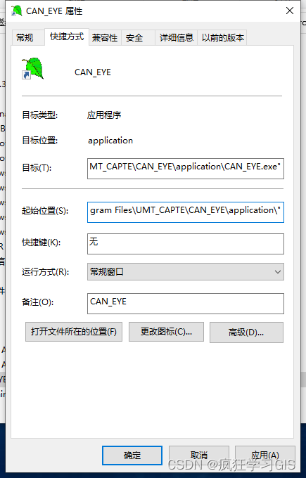The image size is (306, 478).
Task: Click the 起始位置(S) input field
Action: tap(186, 212)
